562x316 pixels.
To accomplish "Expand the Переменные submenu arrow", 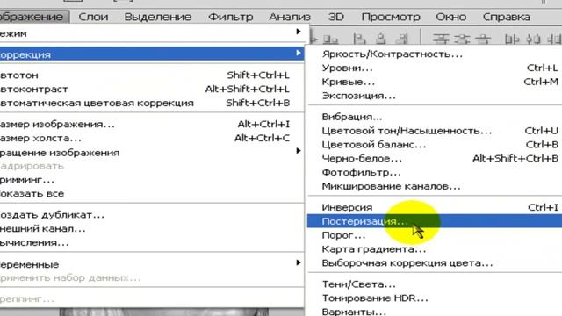I will tap(299, 262).
